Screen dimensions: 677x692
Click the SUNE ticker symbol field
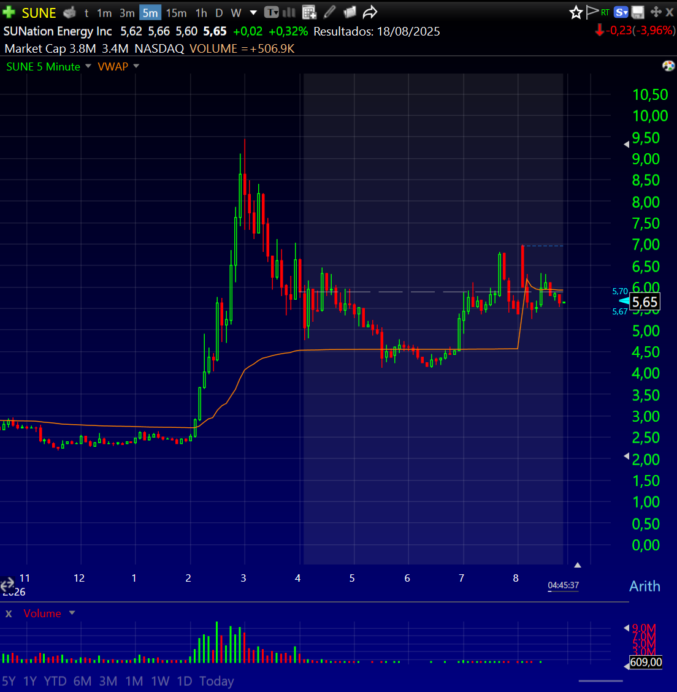[39, 13]
